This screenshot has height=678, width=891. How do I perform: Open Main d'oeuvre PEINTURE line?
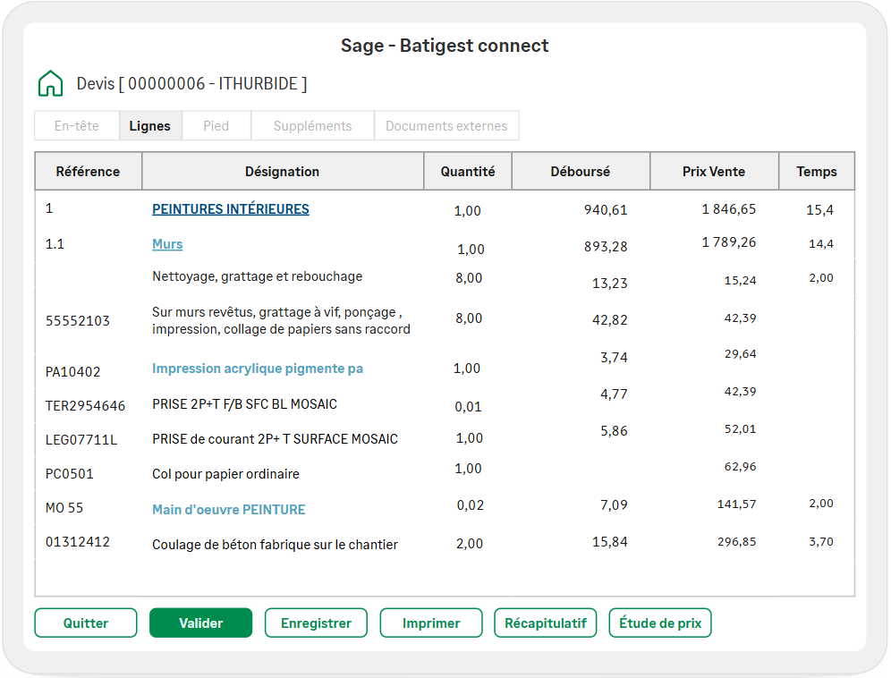coord(229,510)
